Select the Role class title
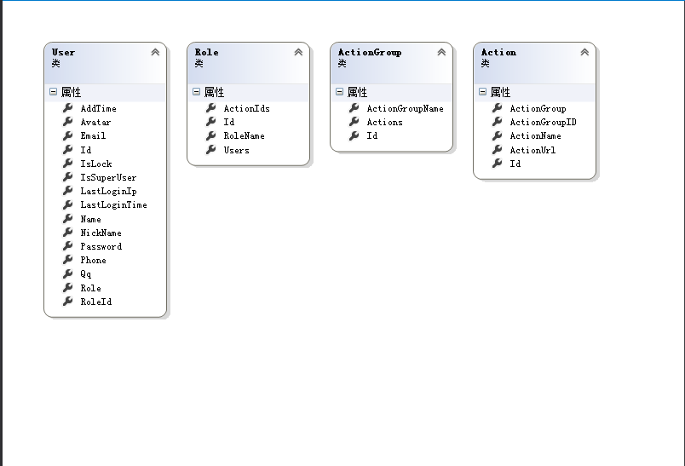Screen dimensions: 685x466 [x=207, y=53]
